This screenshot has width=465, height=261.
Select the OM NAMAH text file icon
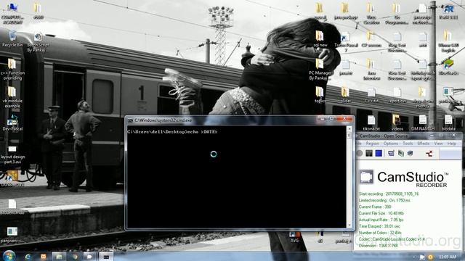click(x=423, y=123)
